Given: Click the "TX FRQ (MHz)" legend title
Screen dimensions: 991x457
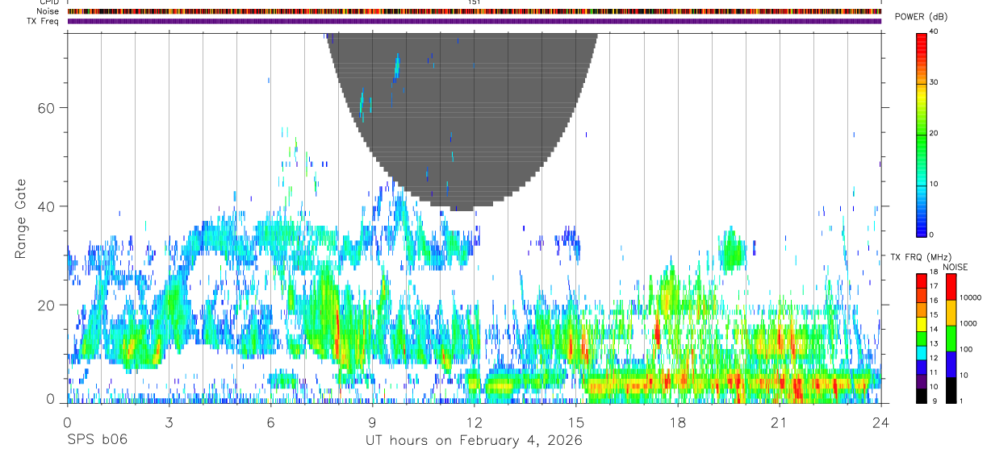Looking at the screenshot, I should [919, 256].
